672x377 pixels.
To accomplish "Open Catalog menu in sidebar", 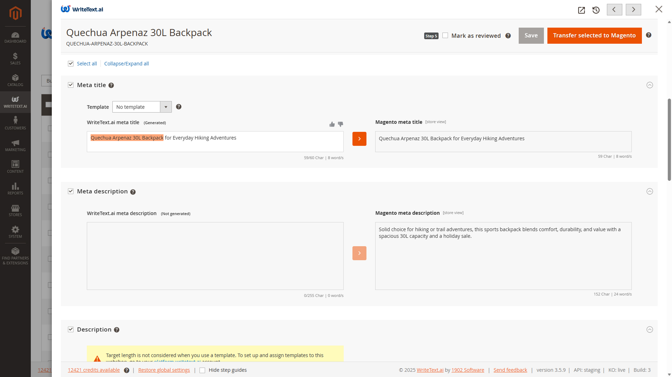I will point(15,80).
